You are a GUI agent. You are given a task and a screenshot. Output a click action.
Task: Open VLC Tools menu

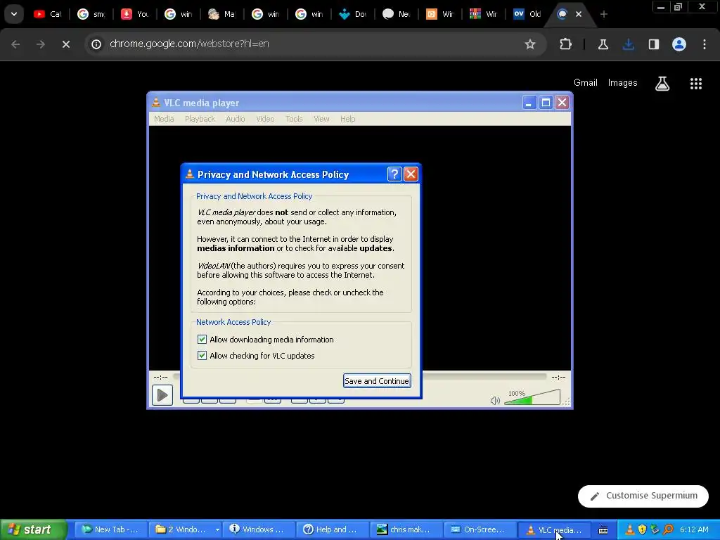point(294,119)
